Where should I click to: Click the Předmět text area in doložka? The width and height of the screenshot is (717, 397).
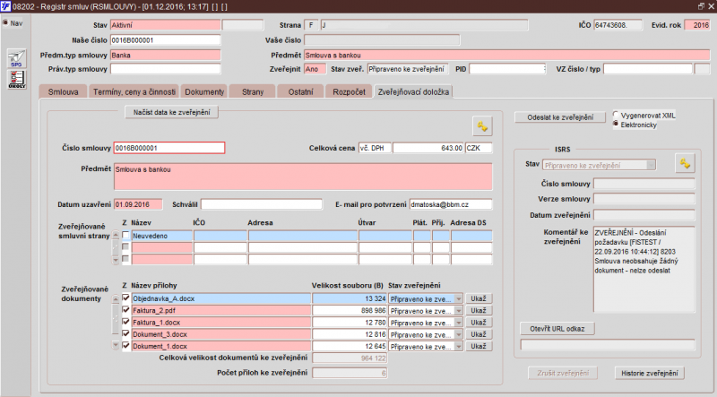pyautogui.click(x=303, y=177)
